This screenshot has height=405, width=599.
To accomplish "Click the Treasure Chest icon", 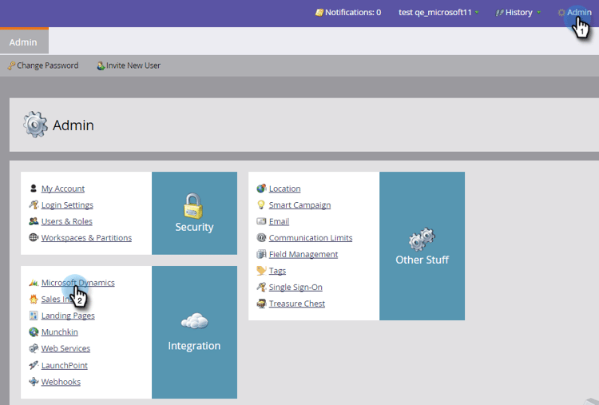I will tap(261, 304).
